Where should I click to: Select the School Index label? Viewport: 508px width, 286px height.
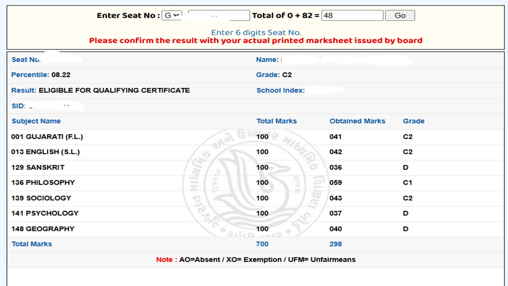280,90
